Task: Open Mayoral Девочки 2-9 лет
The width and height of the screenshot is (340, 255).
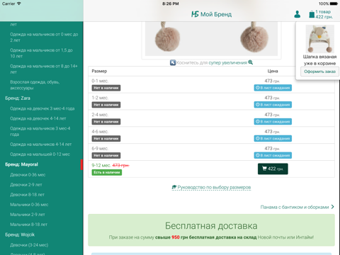Action: click(26, 185)
